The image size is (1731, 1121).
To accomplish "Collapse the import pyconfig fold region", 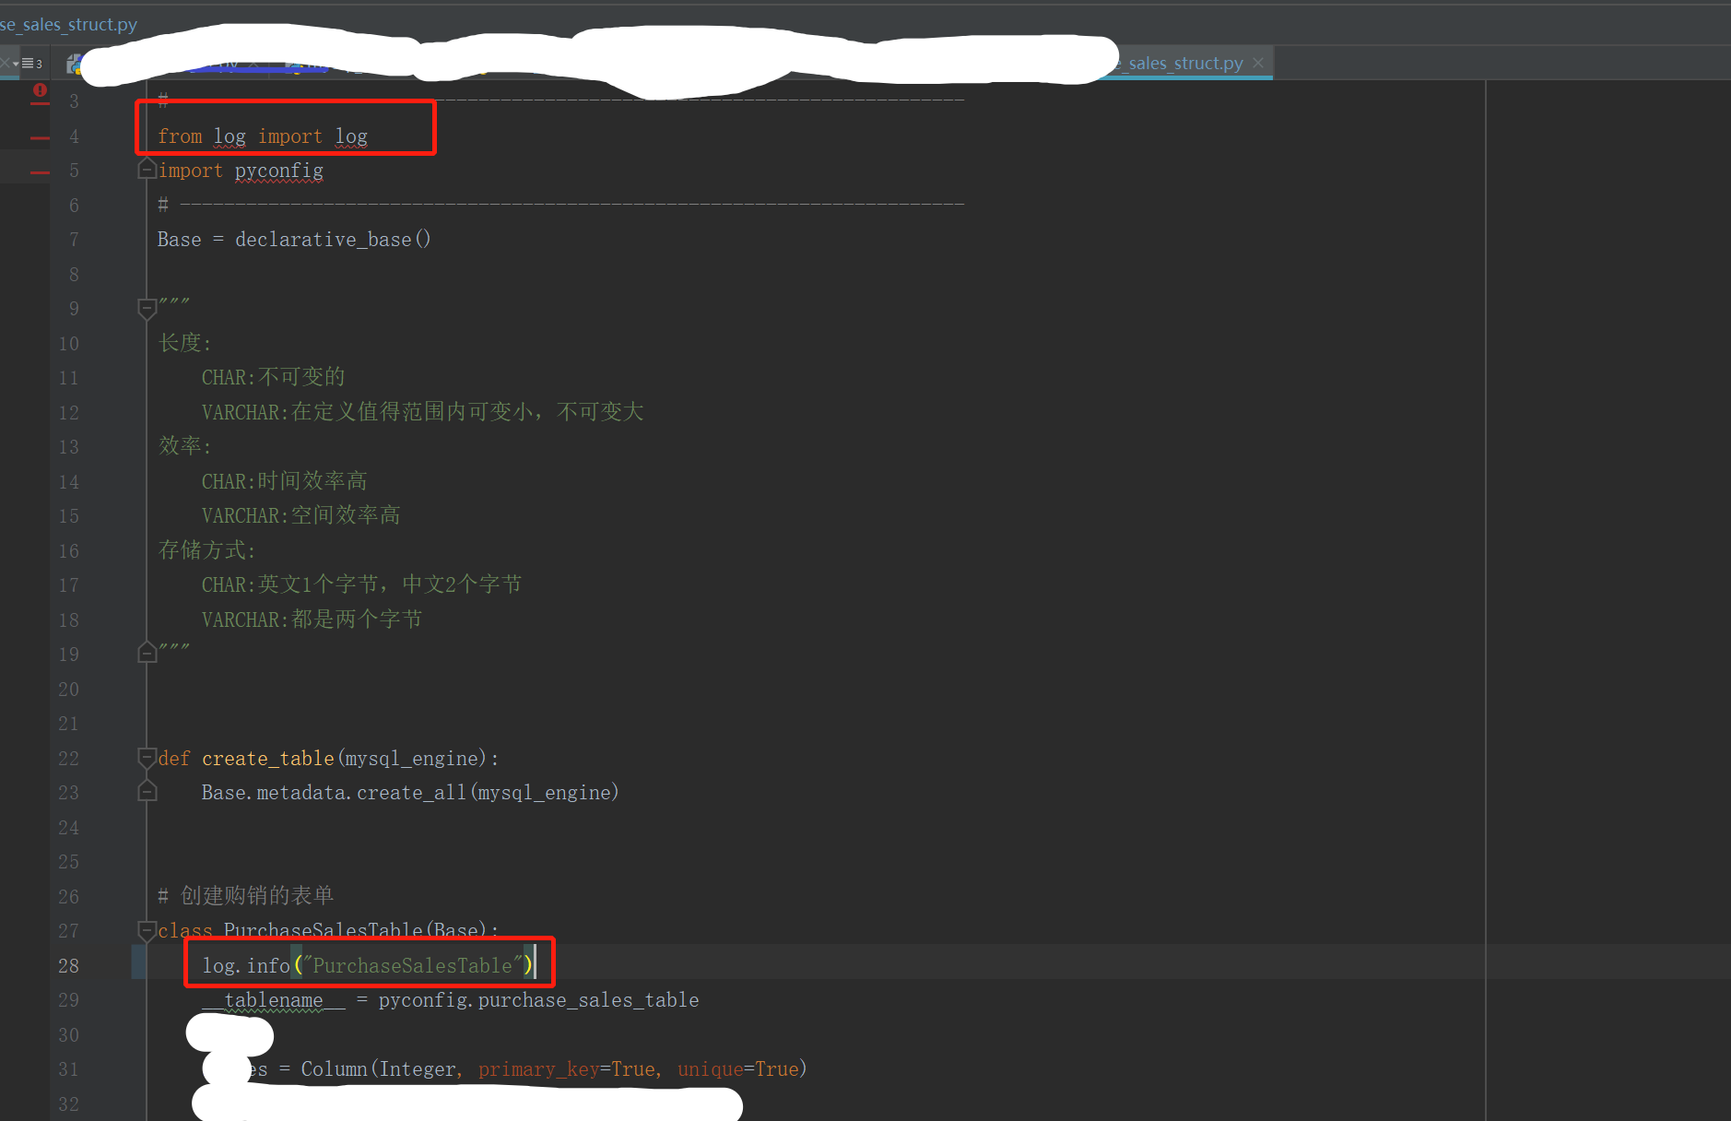I will 147,168.
